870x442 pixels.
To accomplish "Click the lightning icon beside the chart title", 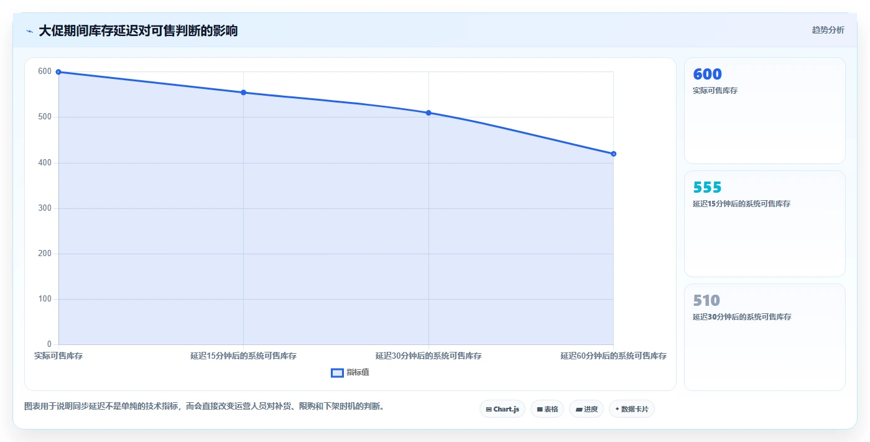I will coord(29,31).
